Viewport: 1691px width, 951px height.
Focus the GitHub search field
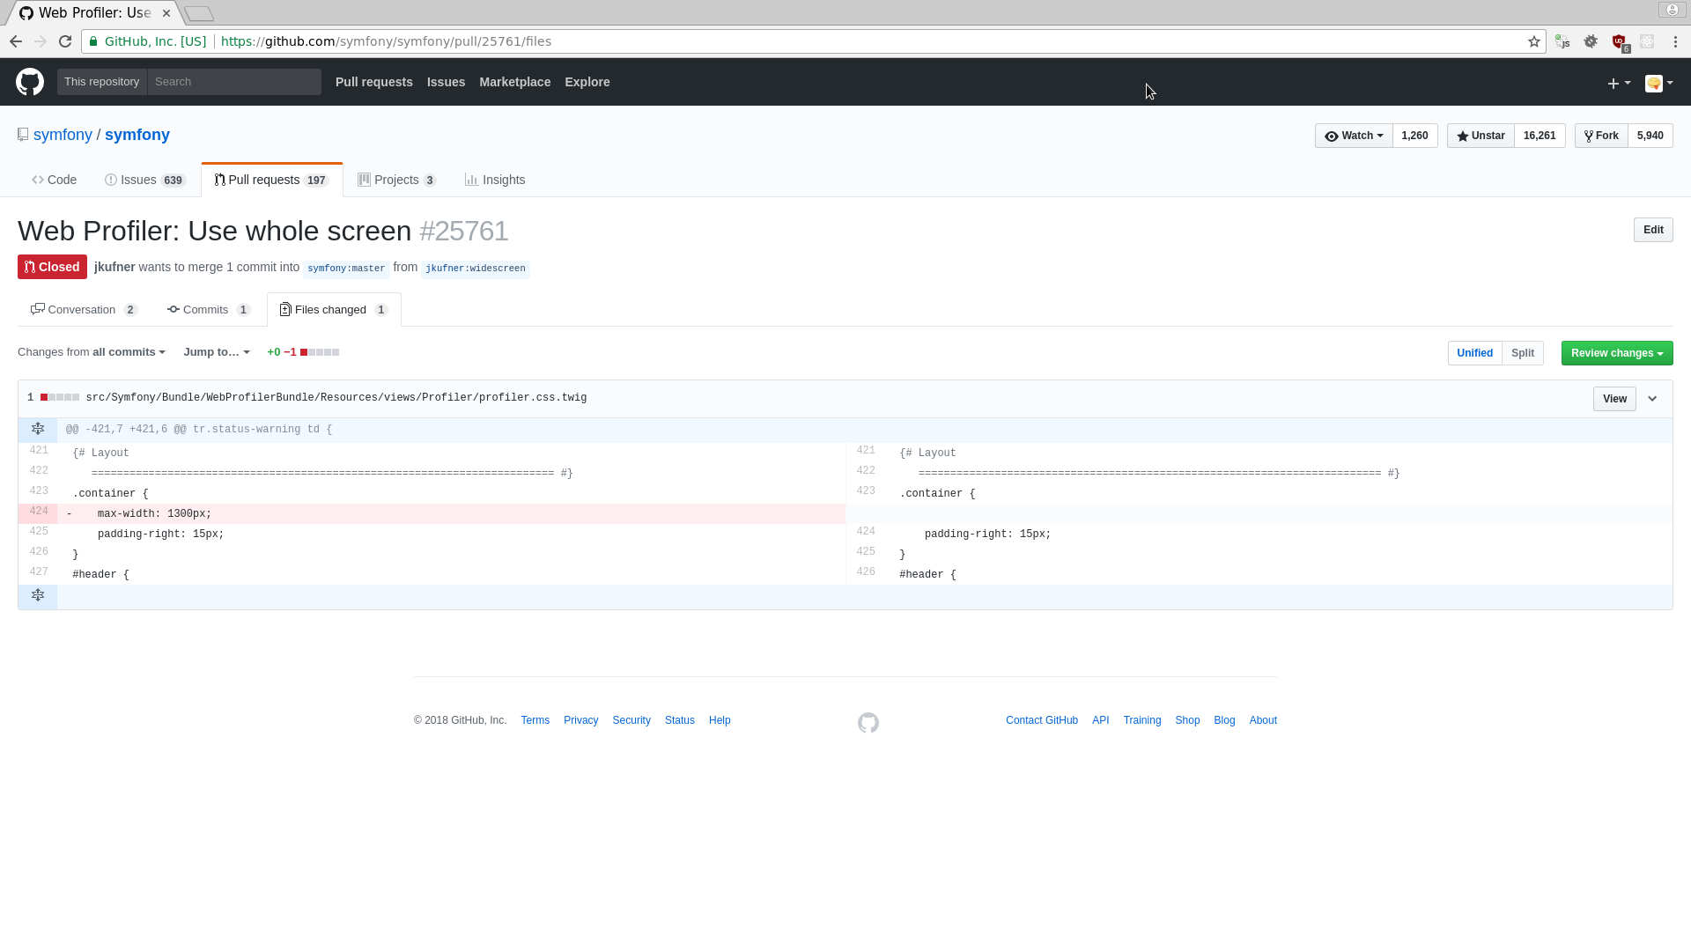click(x=234, y=82)
